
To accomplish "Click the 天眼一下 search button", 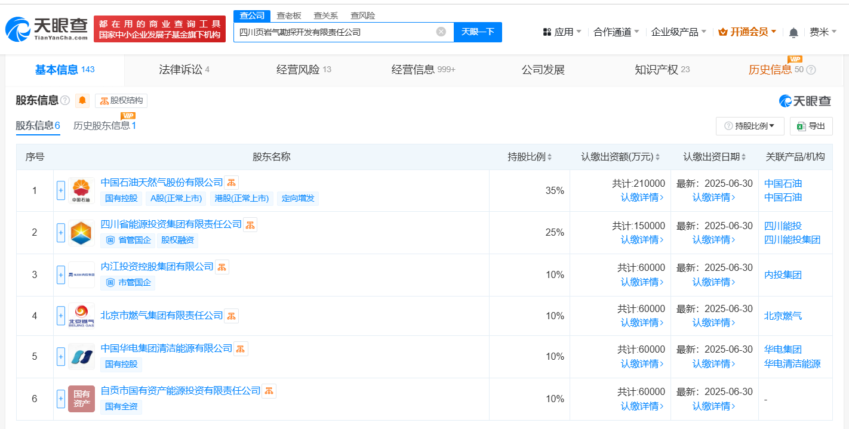I will (x=478, y=32).
